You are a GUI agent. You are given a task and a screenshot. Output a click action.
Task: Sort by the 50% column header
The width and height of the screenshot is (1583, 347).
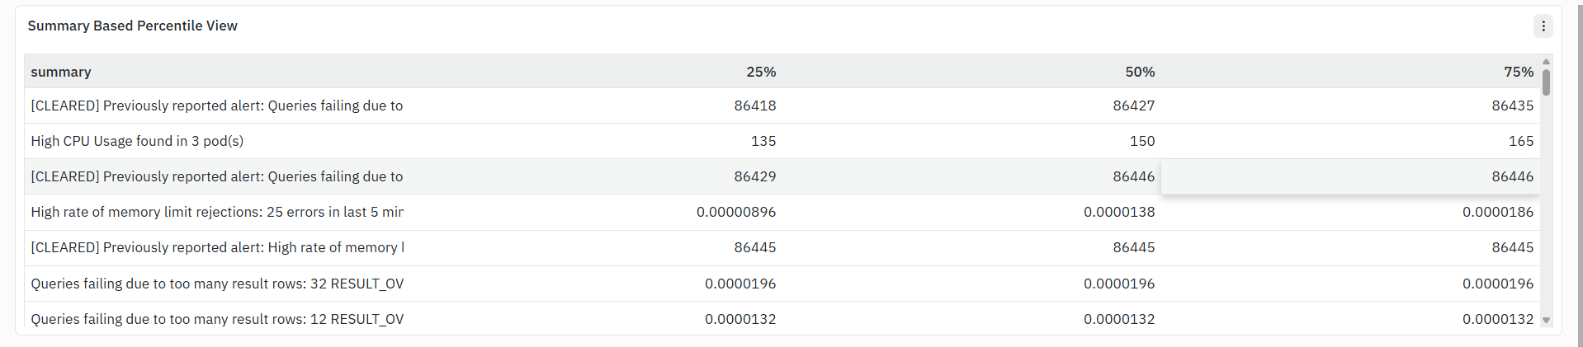click(1140, 72)
